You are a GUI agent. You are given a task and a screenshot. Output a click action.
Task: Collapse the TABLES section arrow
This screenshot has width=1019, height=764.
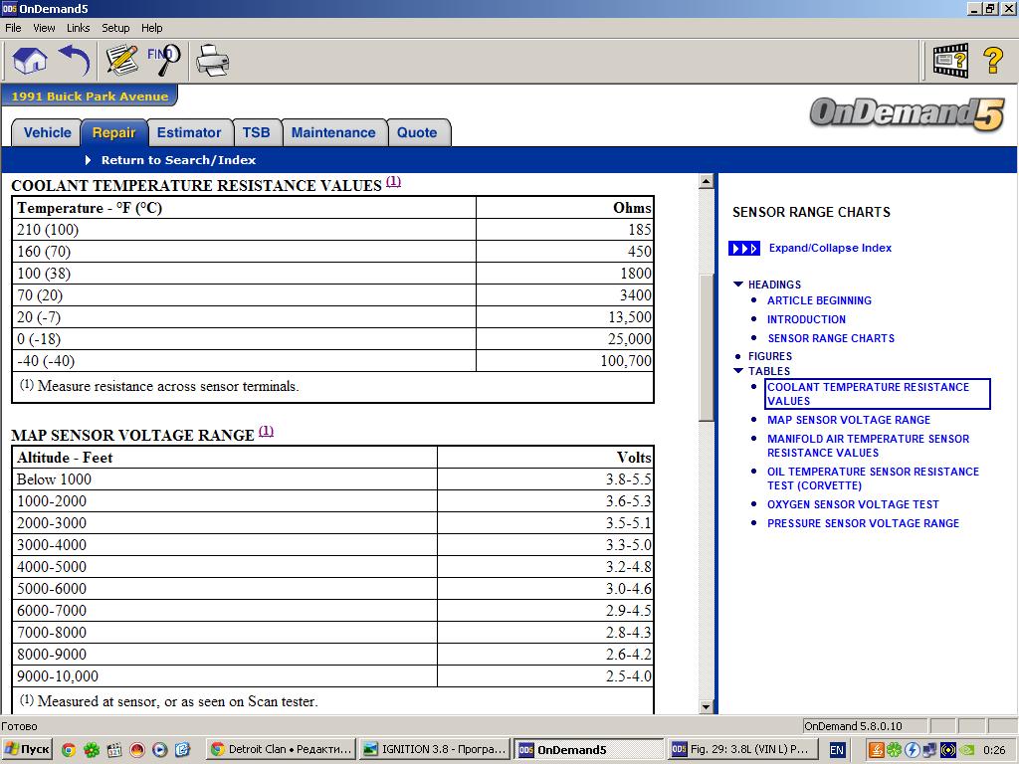point(737,371)
